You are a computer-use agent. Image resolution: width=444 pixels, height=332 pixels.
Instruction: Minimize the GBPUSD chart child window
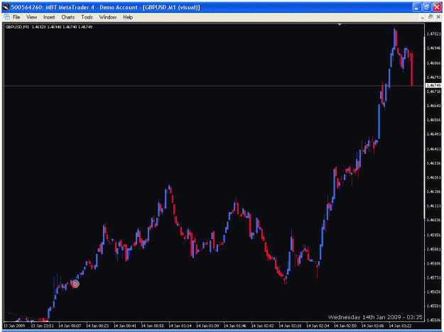pos(423,17)
